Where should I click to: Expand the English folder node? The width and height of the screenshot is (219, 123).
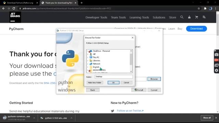[x=88, y=67]
